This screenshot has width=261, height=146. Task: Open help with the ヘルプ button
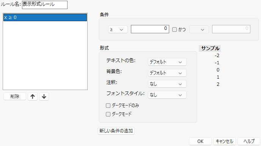tap(249, 141)
